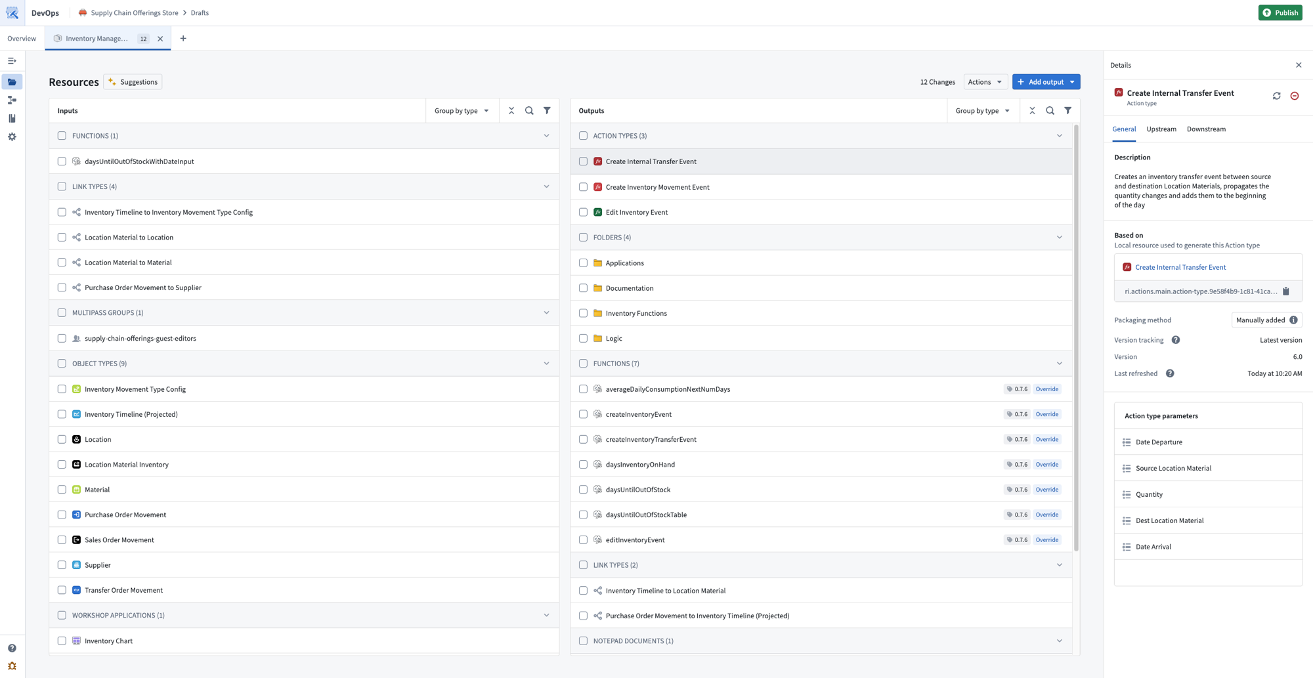Click the Outputs panel vertical scrollbar

pyautogui.click(x=1076, y=338)
